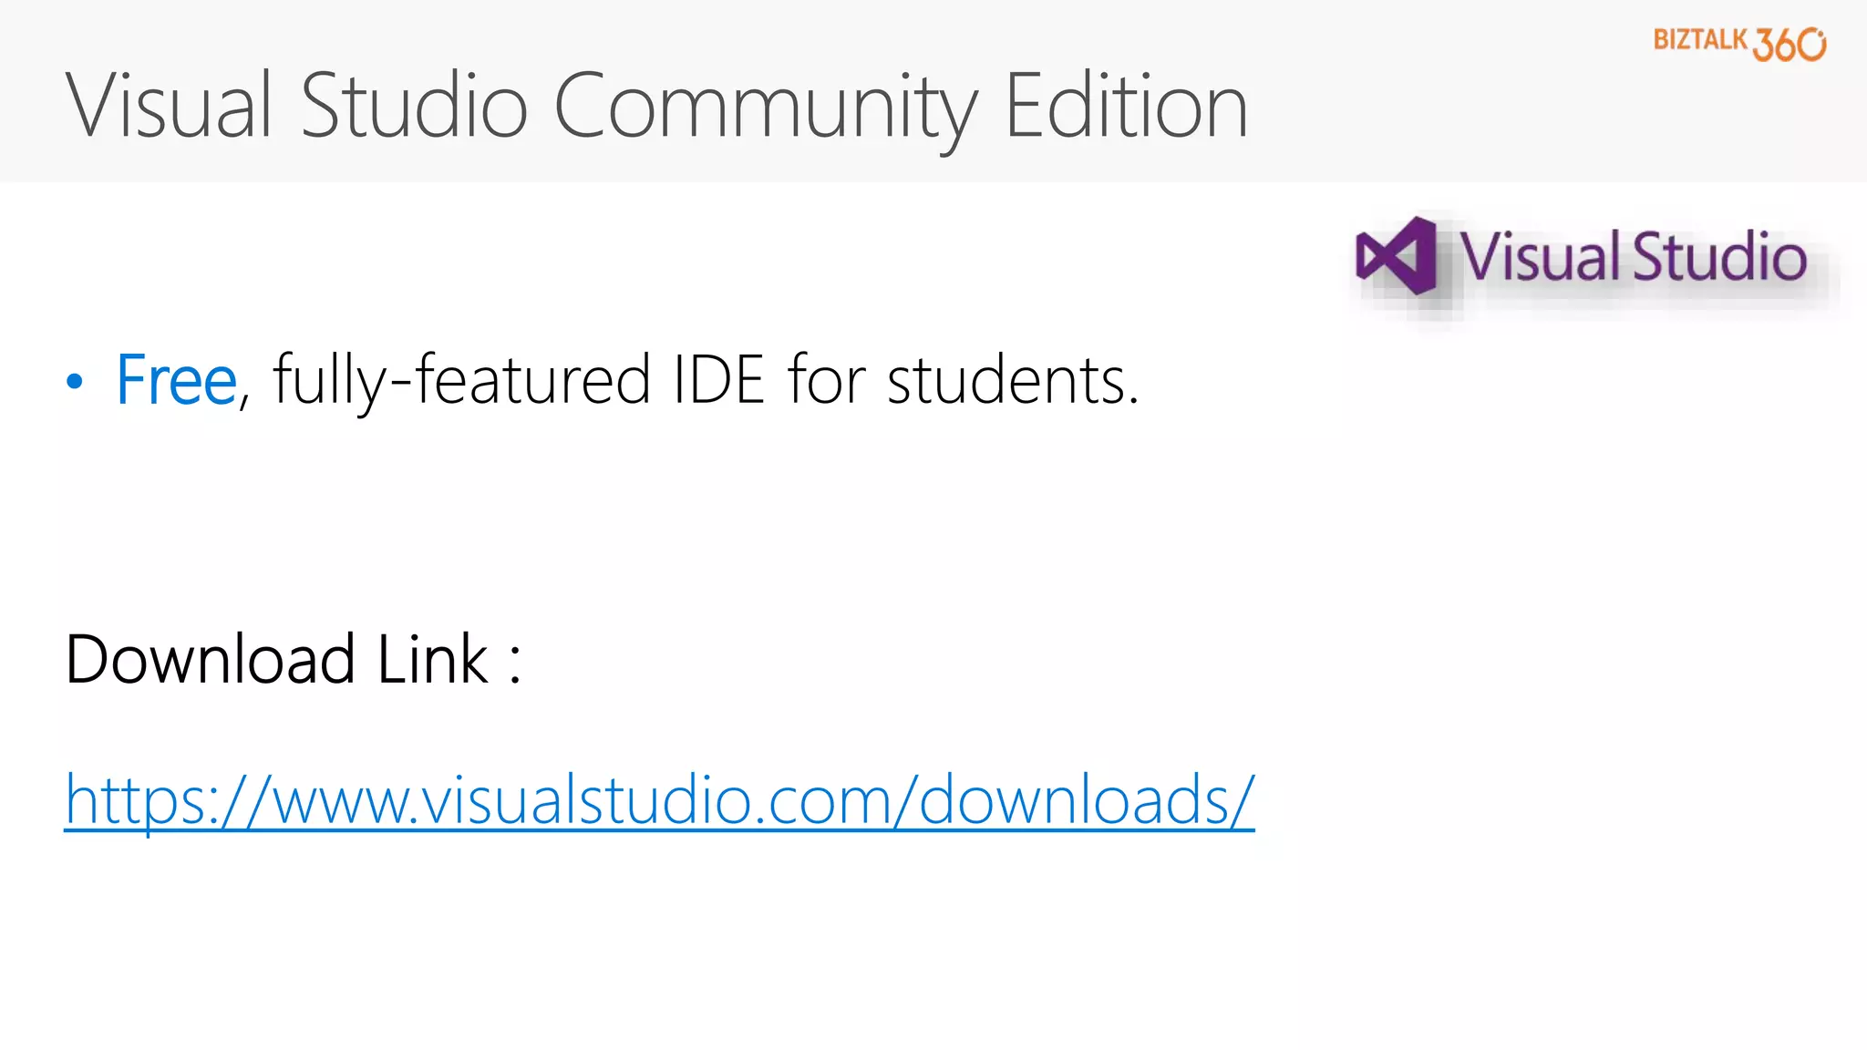Click the Download Link label
Viewport: 1867px width, 1050px height.
coord(293,659)
